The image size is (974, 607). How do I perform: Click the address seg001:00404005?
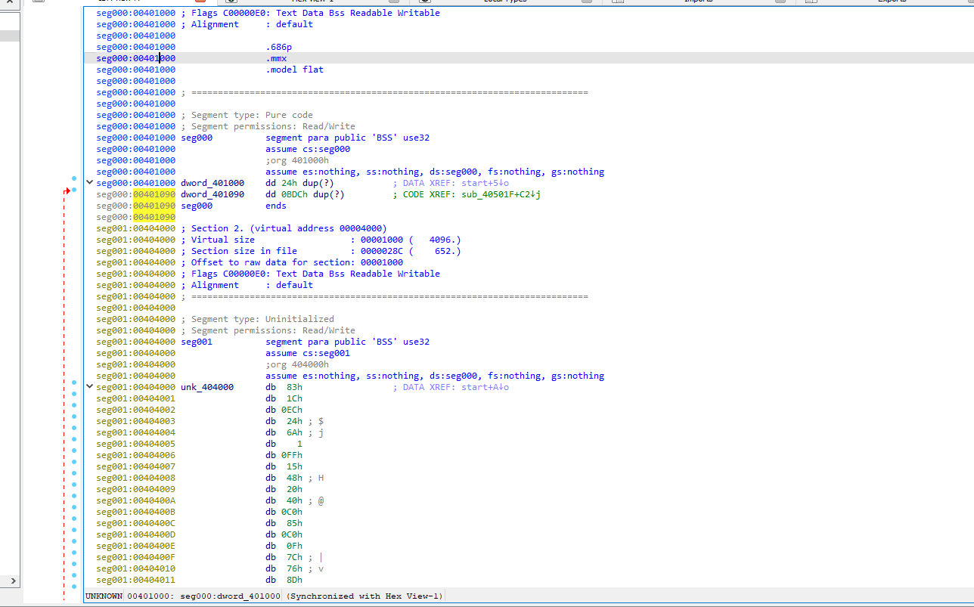136,444
